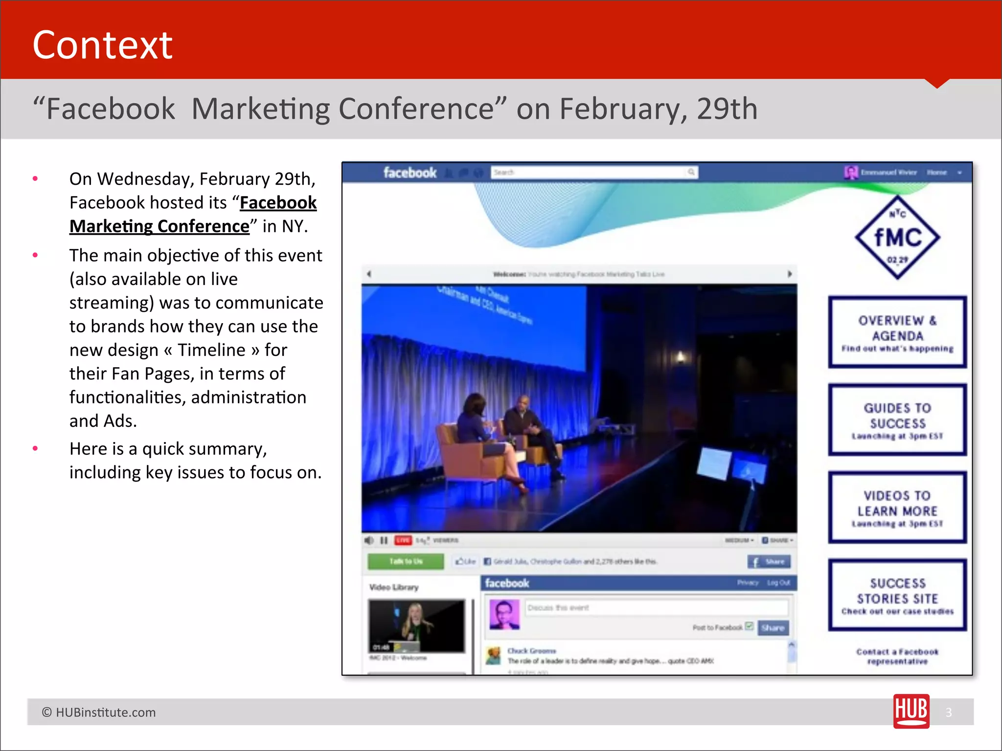Click the previous arrow on welcome banner
1002x751 pixels.
(369, 274)
